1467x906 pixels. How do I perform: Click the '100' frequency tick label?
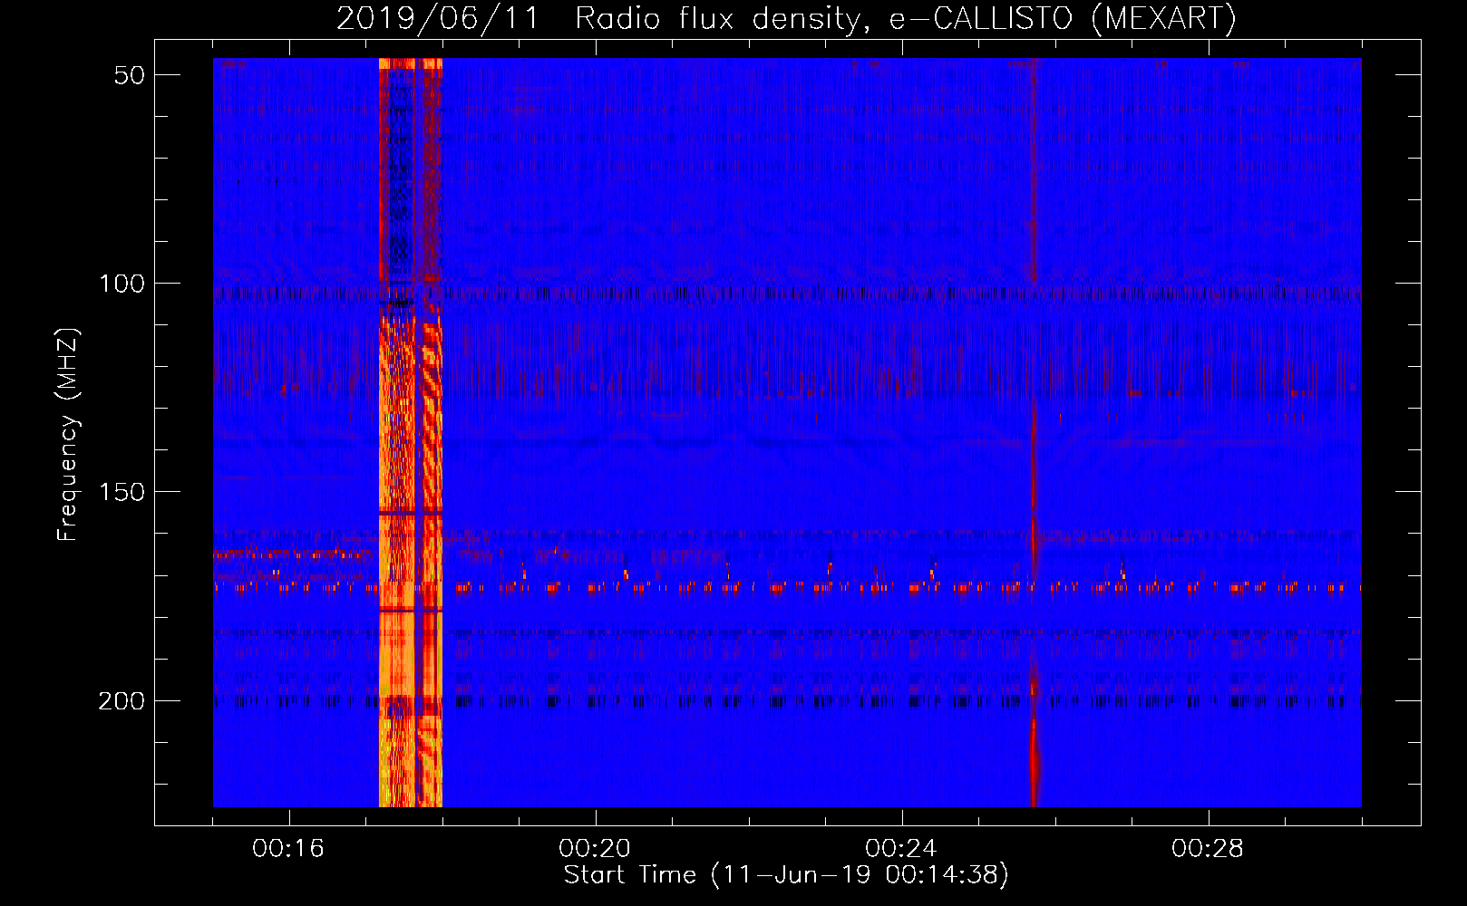click(121, 284)
